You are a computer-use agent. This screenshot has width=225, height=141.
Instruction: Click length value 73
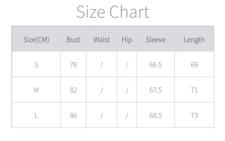(x=194, y=115)
